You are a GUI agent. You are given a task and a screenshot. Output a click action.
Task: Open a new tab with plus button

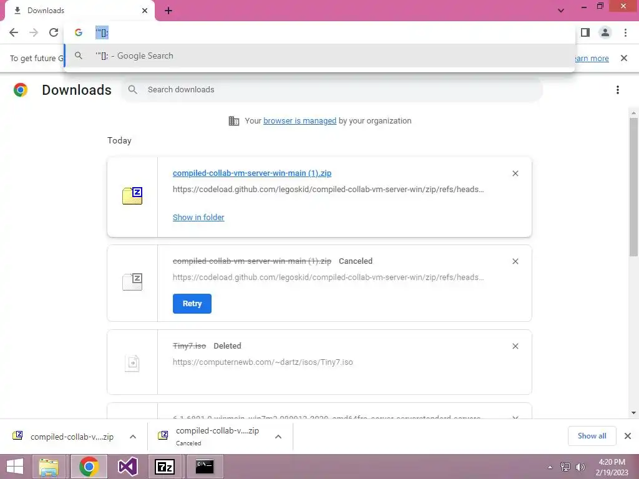(168, 11)
